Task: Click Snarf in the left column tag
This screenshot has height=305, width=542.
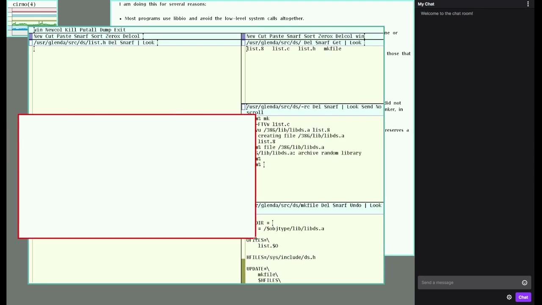Action: tap(81, 36)
